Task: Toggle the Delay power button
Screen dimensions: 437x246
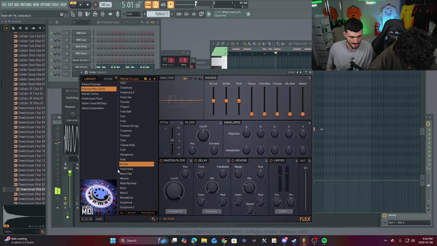Action: pos(196,161)
